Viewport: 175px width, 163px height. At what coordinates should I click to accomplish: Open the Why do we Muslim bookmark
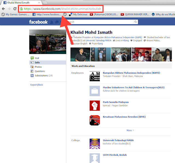click(163, 15)
